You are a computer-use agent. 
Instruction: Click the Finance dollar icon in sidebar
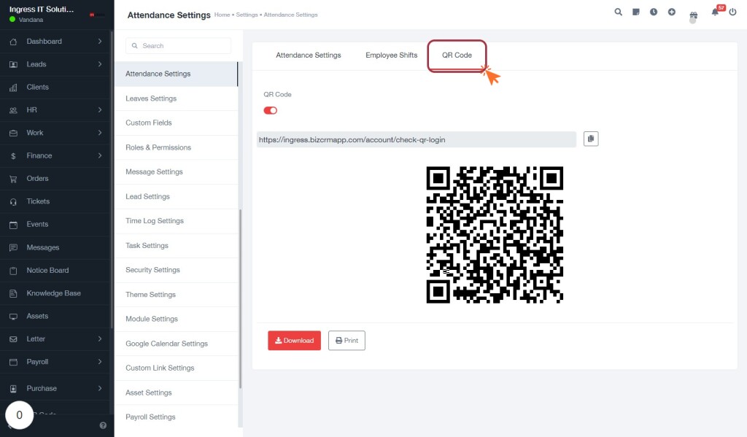13,156
